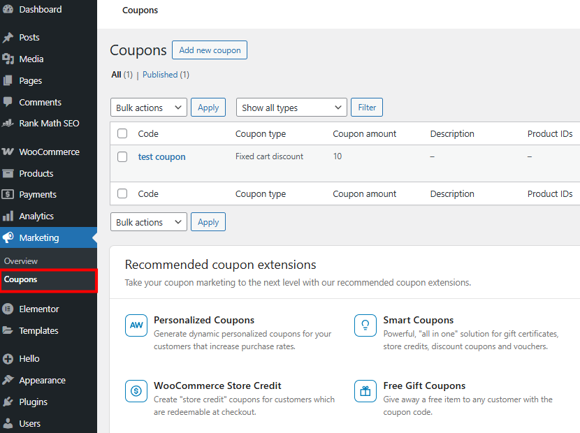Open the Show all types filter dropdown
Screen dimensions: 580x433
click(291, 107)
